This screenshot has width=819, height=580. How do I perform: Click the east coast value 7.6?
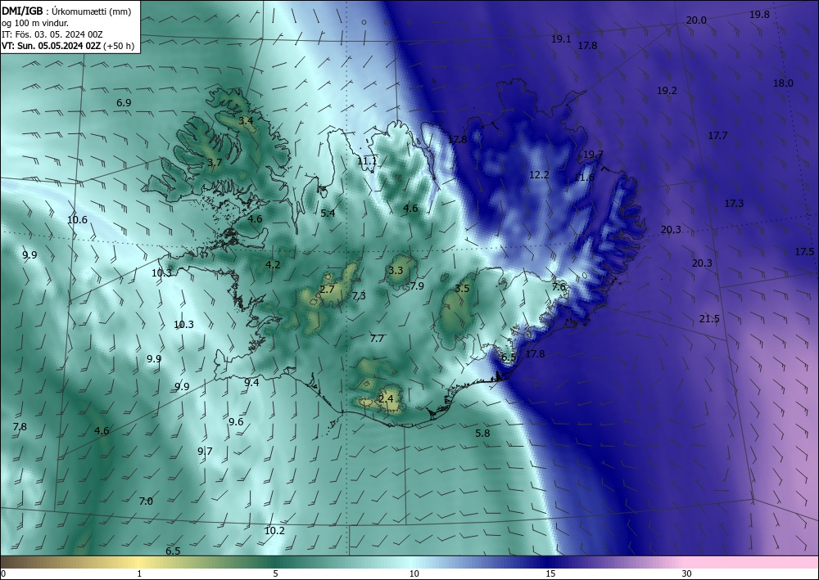tap(559, 287)
